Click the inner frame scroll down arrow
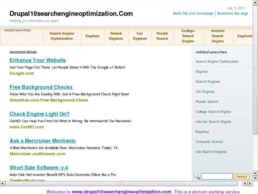258x194 pixels. coord(256,178)
